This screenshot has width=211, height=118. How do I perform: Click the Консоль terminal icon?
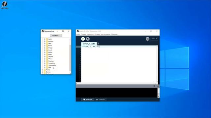(x=84, y=99)
